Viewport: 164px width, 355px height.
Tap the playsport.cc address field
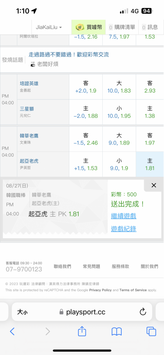point(82,312)
